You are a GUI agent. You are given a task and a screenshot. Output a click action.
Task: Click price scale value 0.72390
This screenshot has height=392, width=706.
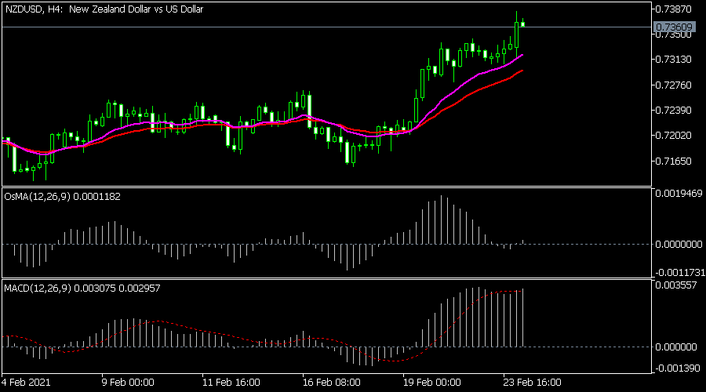click(673, 111)
